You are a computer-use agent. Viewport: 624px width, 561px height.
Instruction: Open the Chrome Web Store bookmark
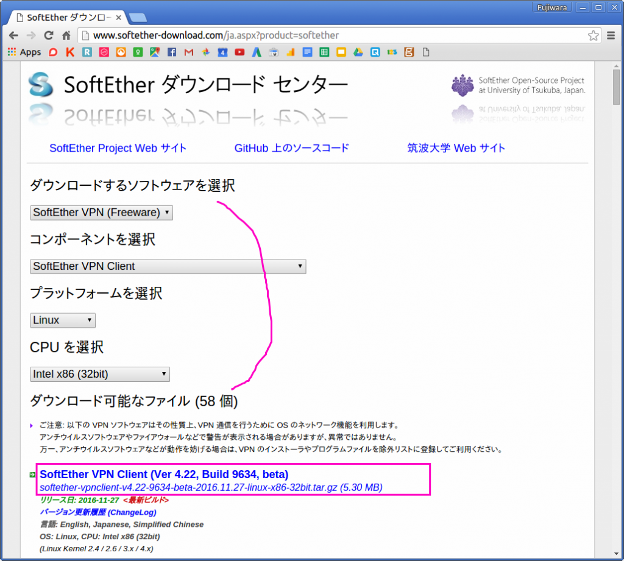point(274,52)
